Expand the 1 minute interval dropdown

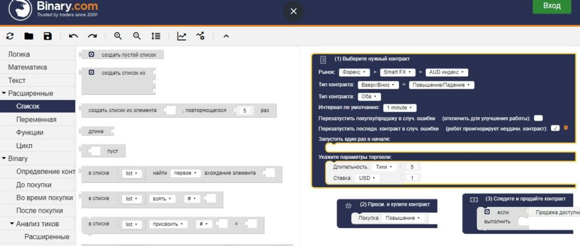400,107
